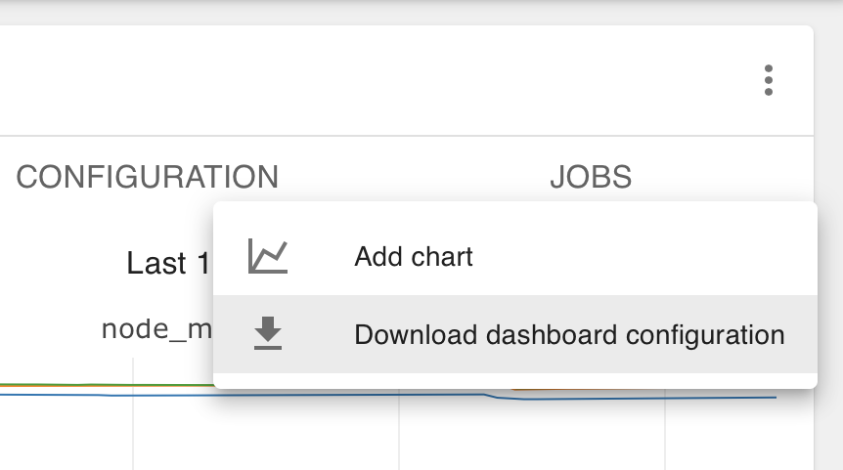Screen dimensions: 843x470
Task: Click the green series line in chart
Action: [108, 385]
